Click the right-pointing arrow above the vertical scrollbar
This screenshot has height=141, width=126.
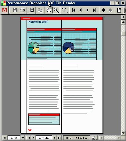123,17
